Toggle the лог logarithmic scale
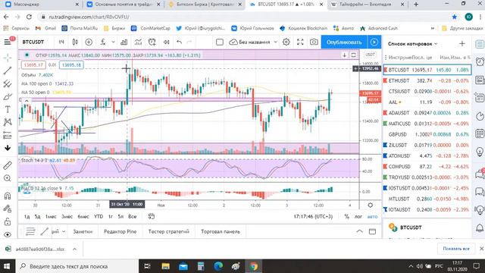Screen dimensions: 485x273 click(358, 216)
